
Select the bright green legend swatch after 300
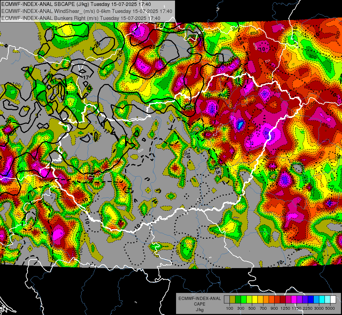pyautogui.click(x=243, y=299)
